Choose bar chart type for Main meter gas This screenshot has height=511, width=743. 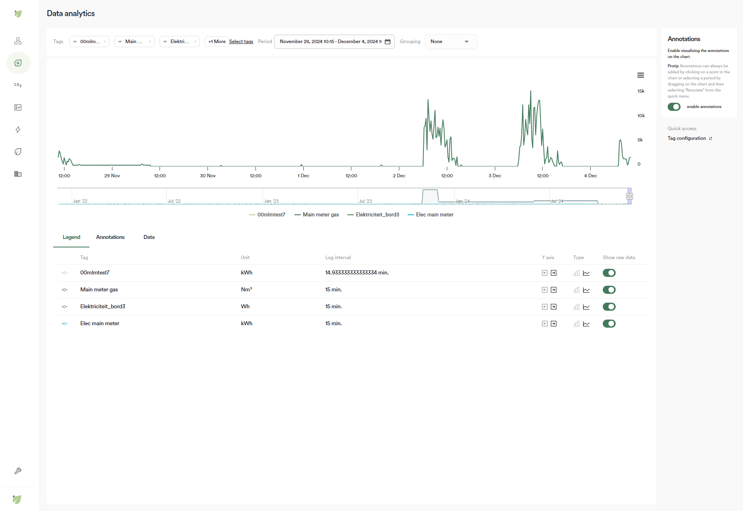pyautogui.click(x=577, y=290)
